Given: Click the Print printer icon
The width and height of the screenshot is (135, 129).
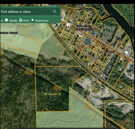Looking at the screenshot, I should click(21, 20).
